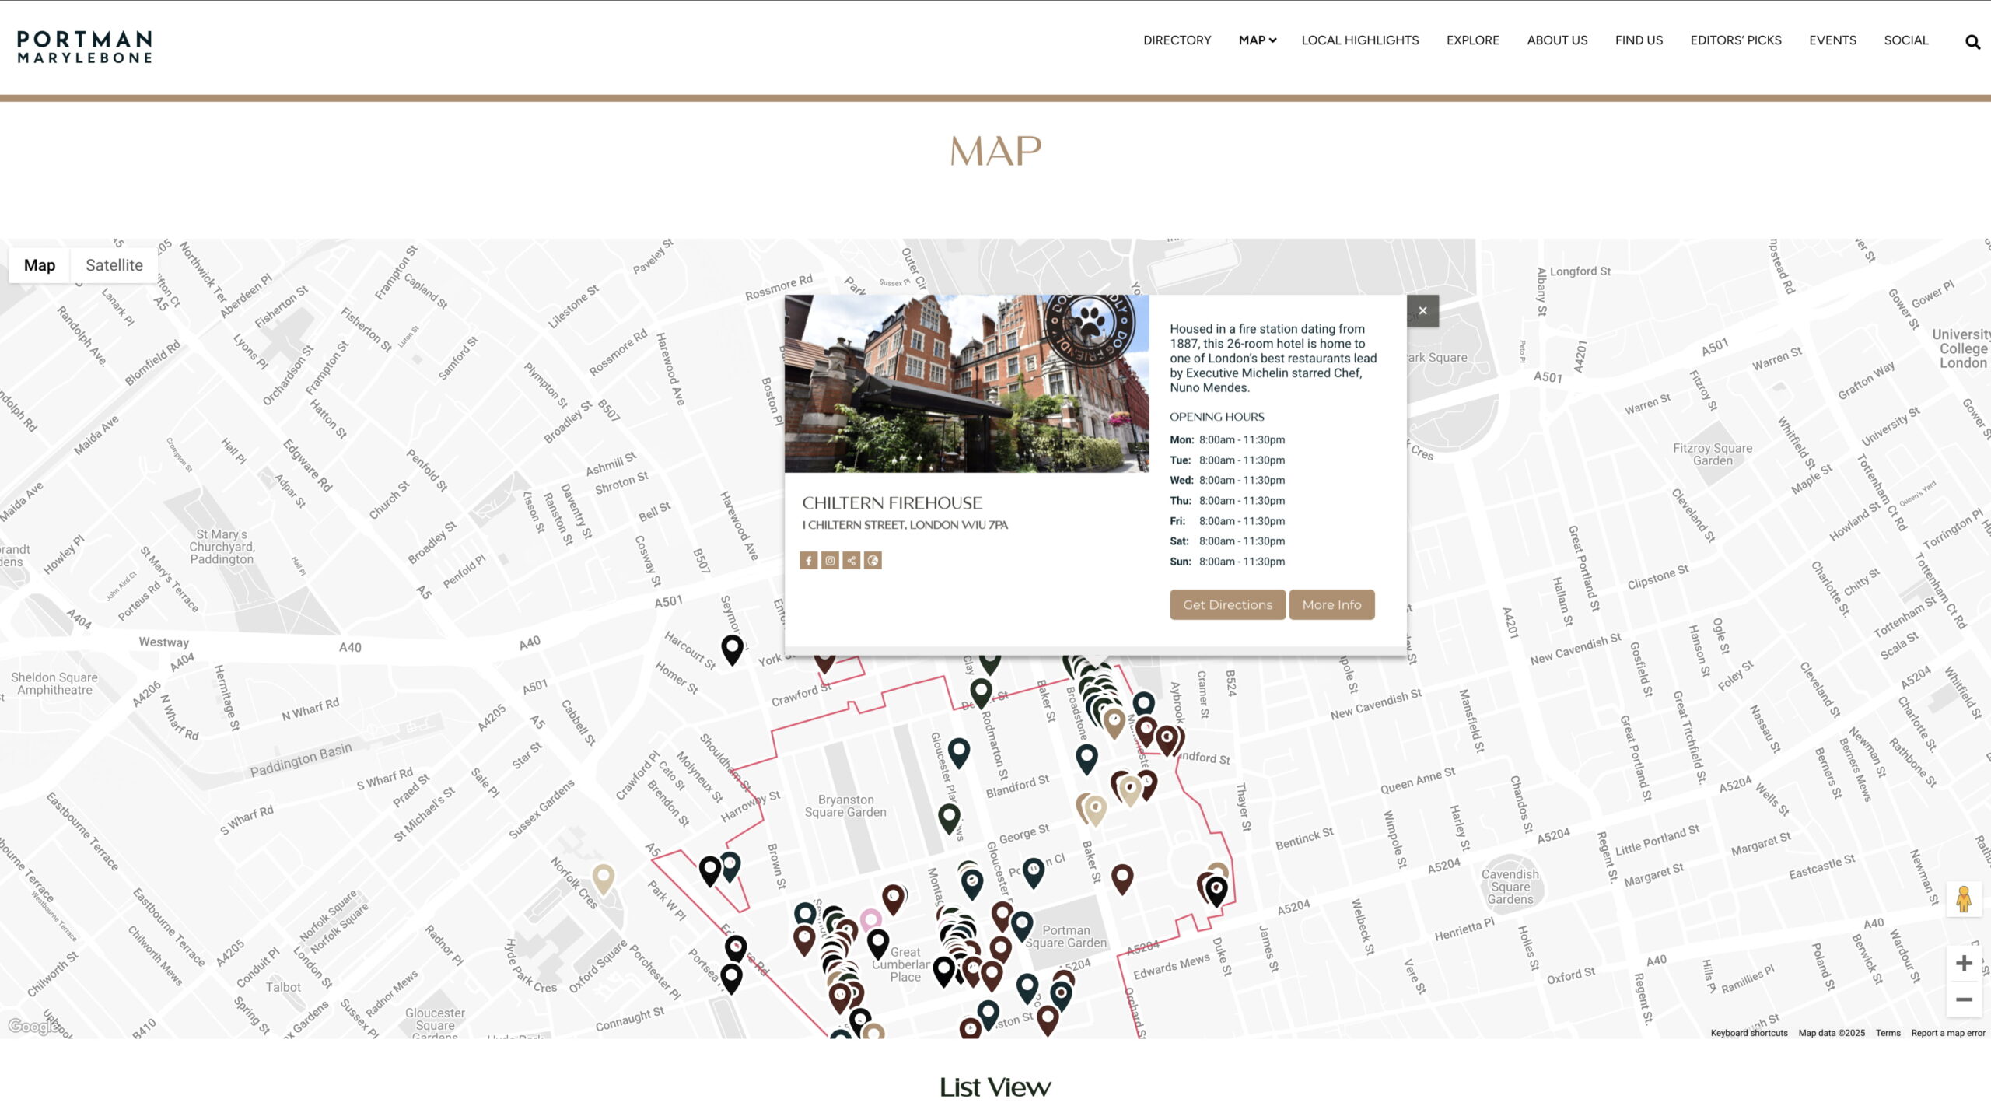Close the Chiltern Firehouse info popup
This screenshot has width=1991, height=1120.
coord(1422,311)
